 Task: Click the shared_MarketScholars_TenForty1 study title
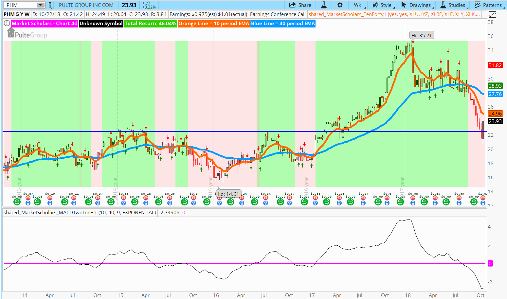[x=394, y=14]
